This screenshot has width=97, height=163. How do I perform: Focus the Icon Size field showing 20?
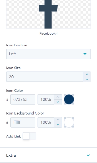[45, 77]
